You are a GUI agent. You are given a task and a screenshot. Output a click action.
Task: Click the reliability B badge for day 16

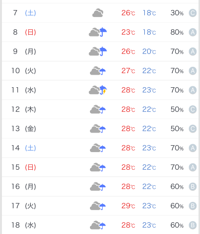point(193,187)
